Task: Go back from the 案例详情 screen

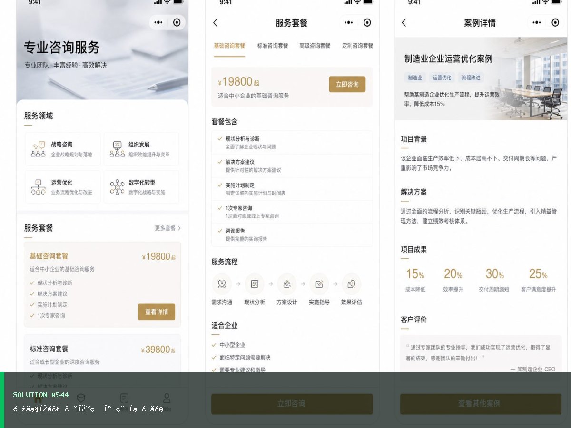Action: click(x=404, y=22)
